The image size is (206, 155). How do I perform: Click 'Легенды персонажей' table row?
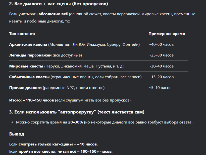[99, 55]
